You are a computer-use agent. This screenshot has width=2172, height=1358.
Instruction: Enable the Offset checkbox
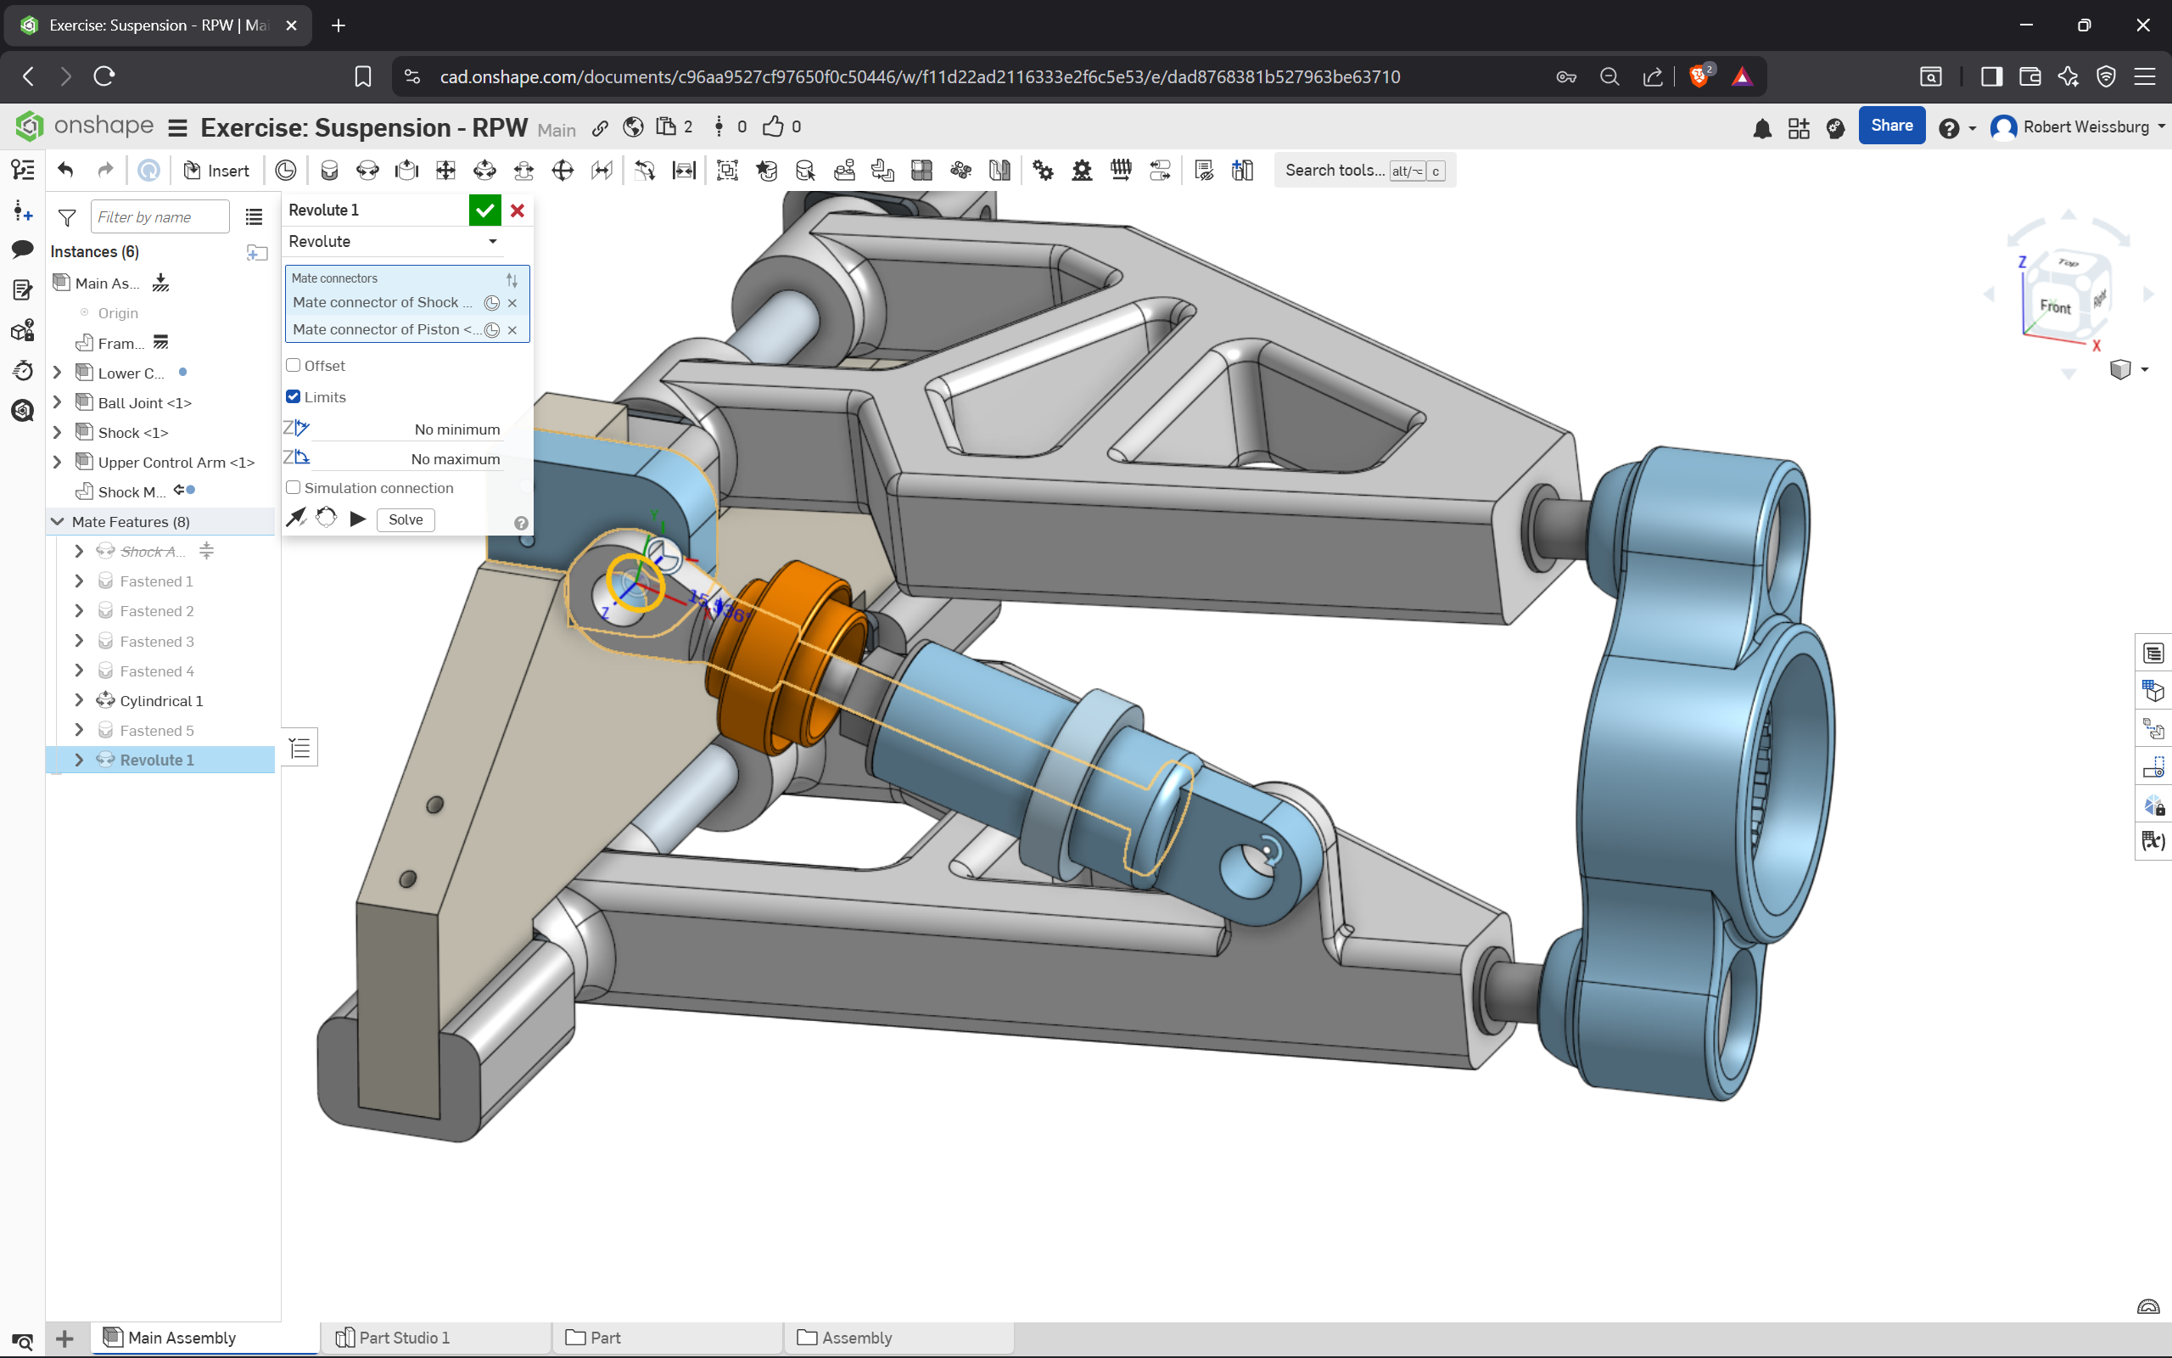coord(294,366)
